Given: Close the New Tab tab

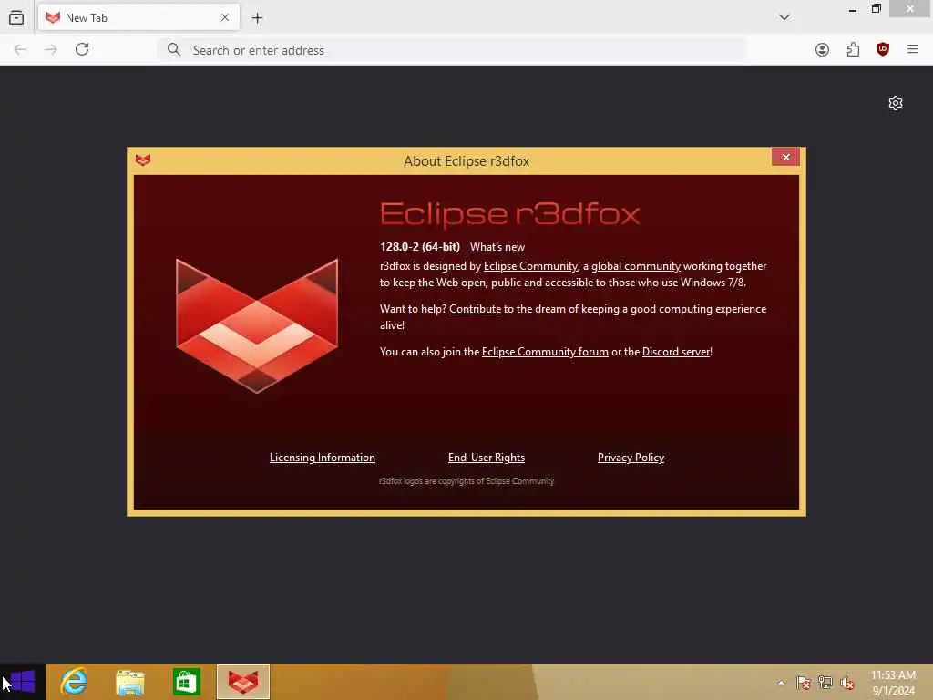Looking at the screenshot, I should pos(225,18).
